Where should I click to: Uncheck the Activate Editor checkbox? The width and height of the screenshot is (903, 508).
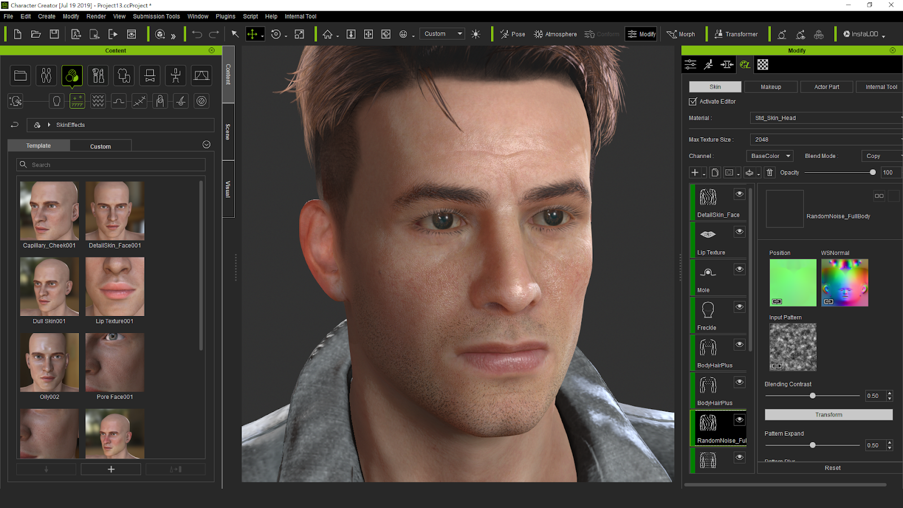click(x=692, y=102)
